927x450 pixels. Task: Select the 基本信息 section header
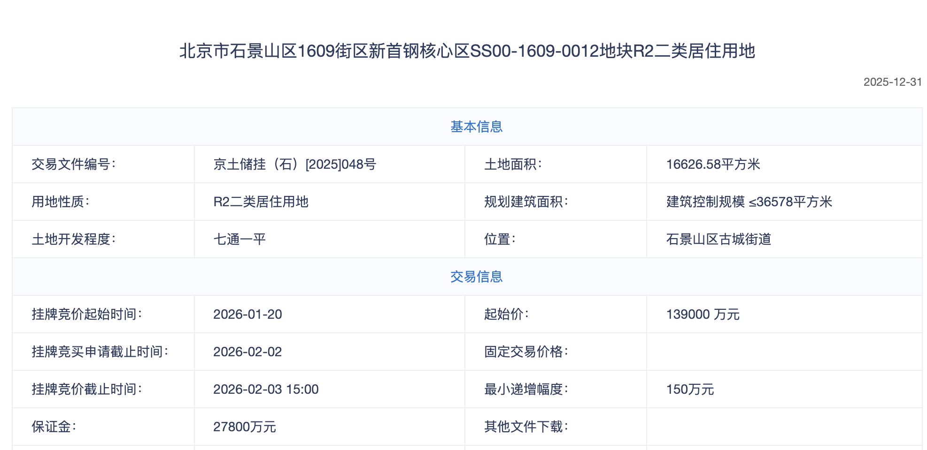pos(476,127)
